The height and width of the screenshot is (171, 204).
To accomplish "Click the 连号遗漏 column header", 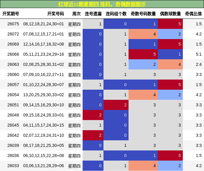I will (93, 14).
